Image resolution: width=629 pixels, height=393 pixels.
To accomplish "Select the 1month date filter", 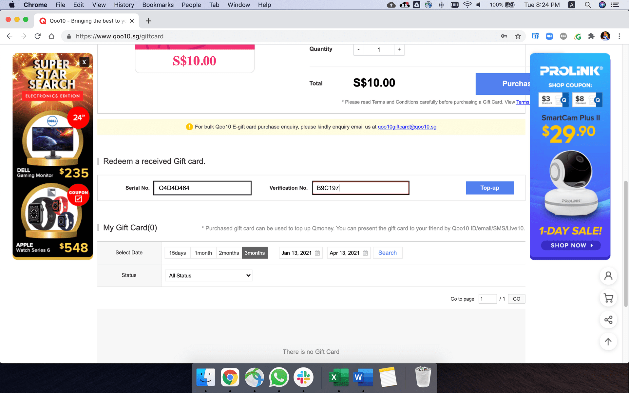I will click(203, 253).
